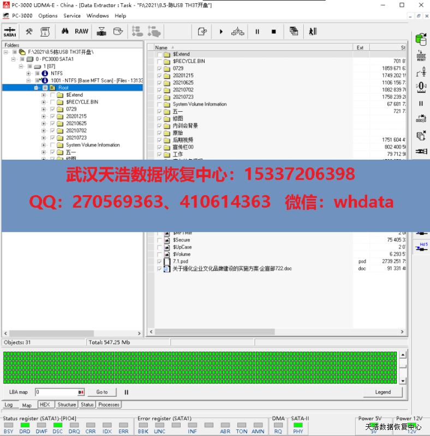Click the RESET icon in right sidebar
430x436 pixels.
pyautogui.click(x=421, y=56)
